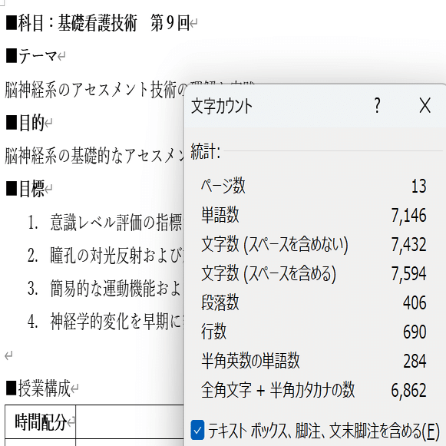The height and width of the screenshot is (446, 446).
Task: Click the ■目的 heading
Action: [x=25, y=123]
